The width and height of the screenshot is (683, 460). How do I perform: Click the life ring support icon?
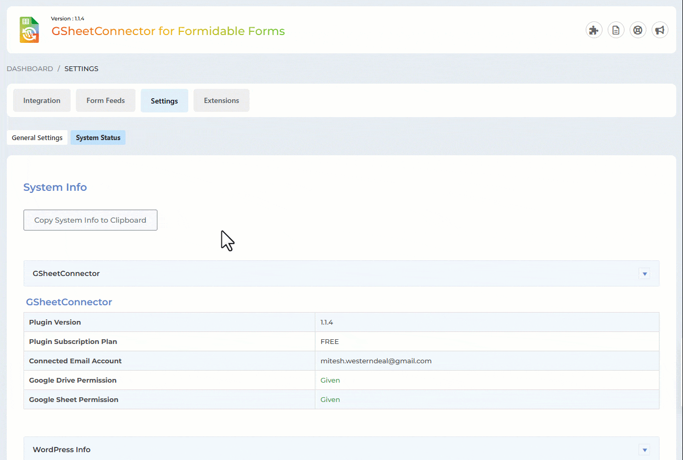point(638,30)
